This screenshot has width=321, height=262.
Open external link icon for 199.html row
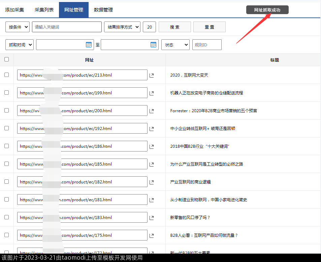coord(152,93)
